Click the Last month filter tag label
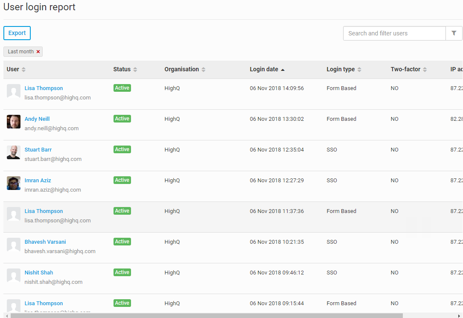This screenshot has height=318, width=463. coord(20,52)
